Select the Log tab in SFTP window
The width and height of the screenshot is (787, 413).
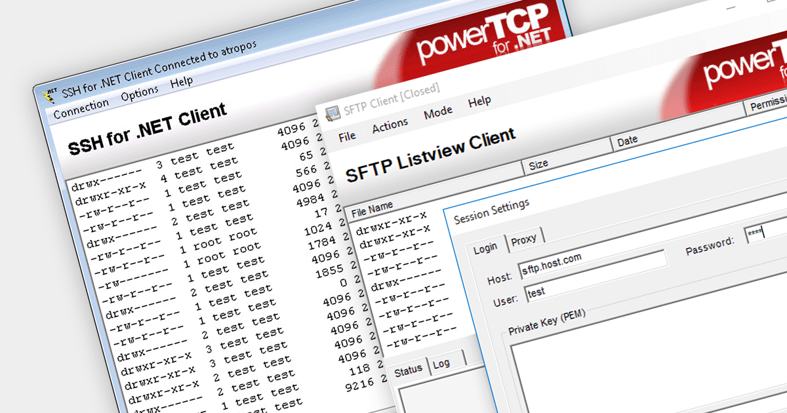coord(441,363)
